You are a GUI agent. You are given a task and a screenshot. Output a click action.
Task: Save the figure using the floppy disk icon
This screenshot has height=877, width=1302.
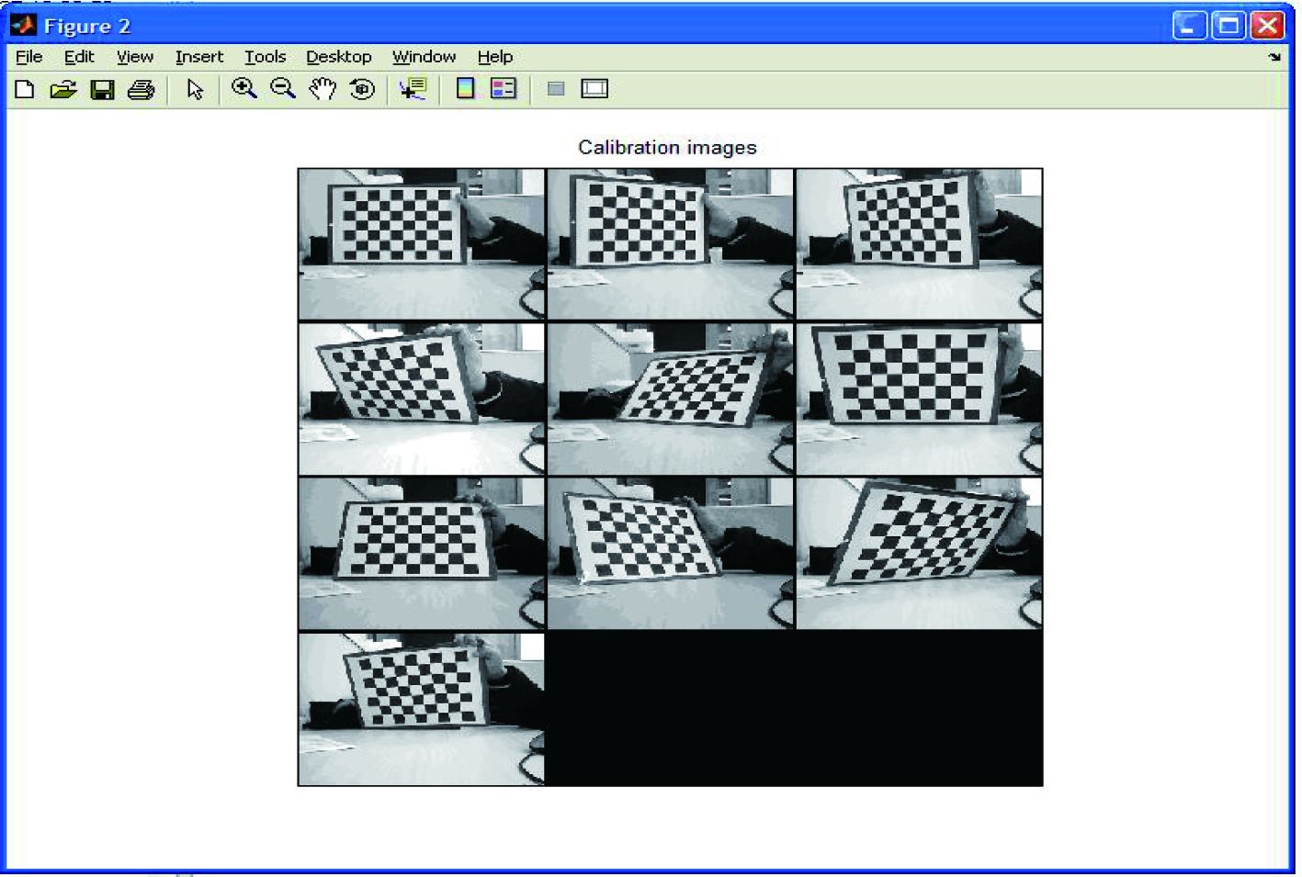click(102, 89)
